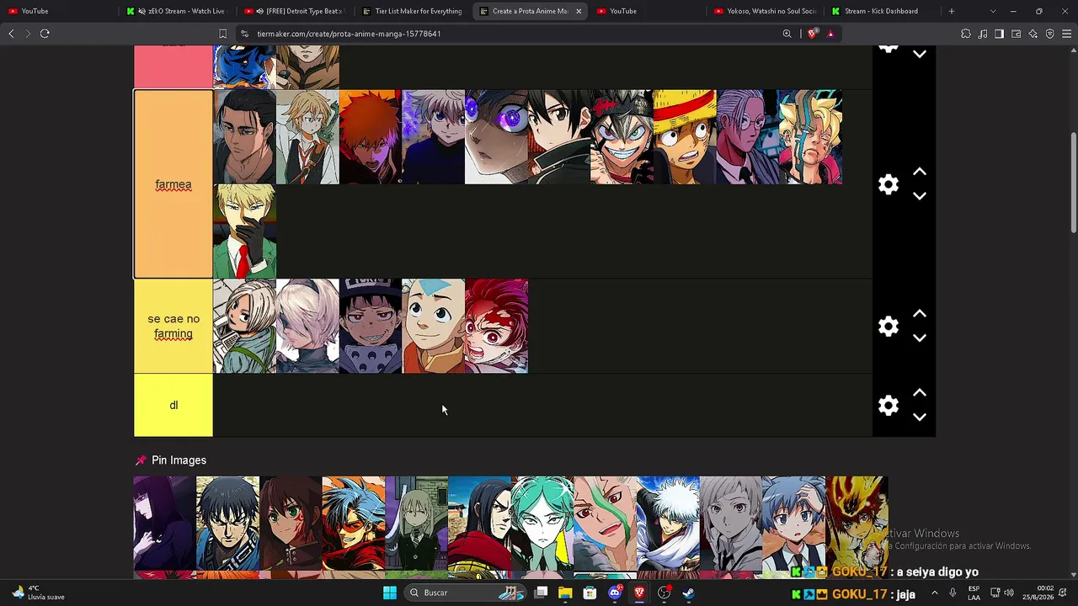Viewport: 1078px width, 606px height.
Task: Switch to zEkO Stream - Watch Live tab
Action: 177,11
